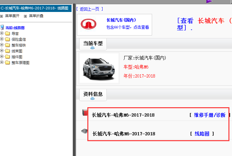Click the red book icon for 维修手册
Screen dimensions: 232x156
tap(85, 112)
